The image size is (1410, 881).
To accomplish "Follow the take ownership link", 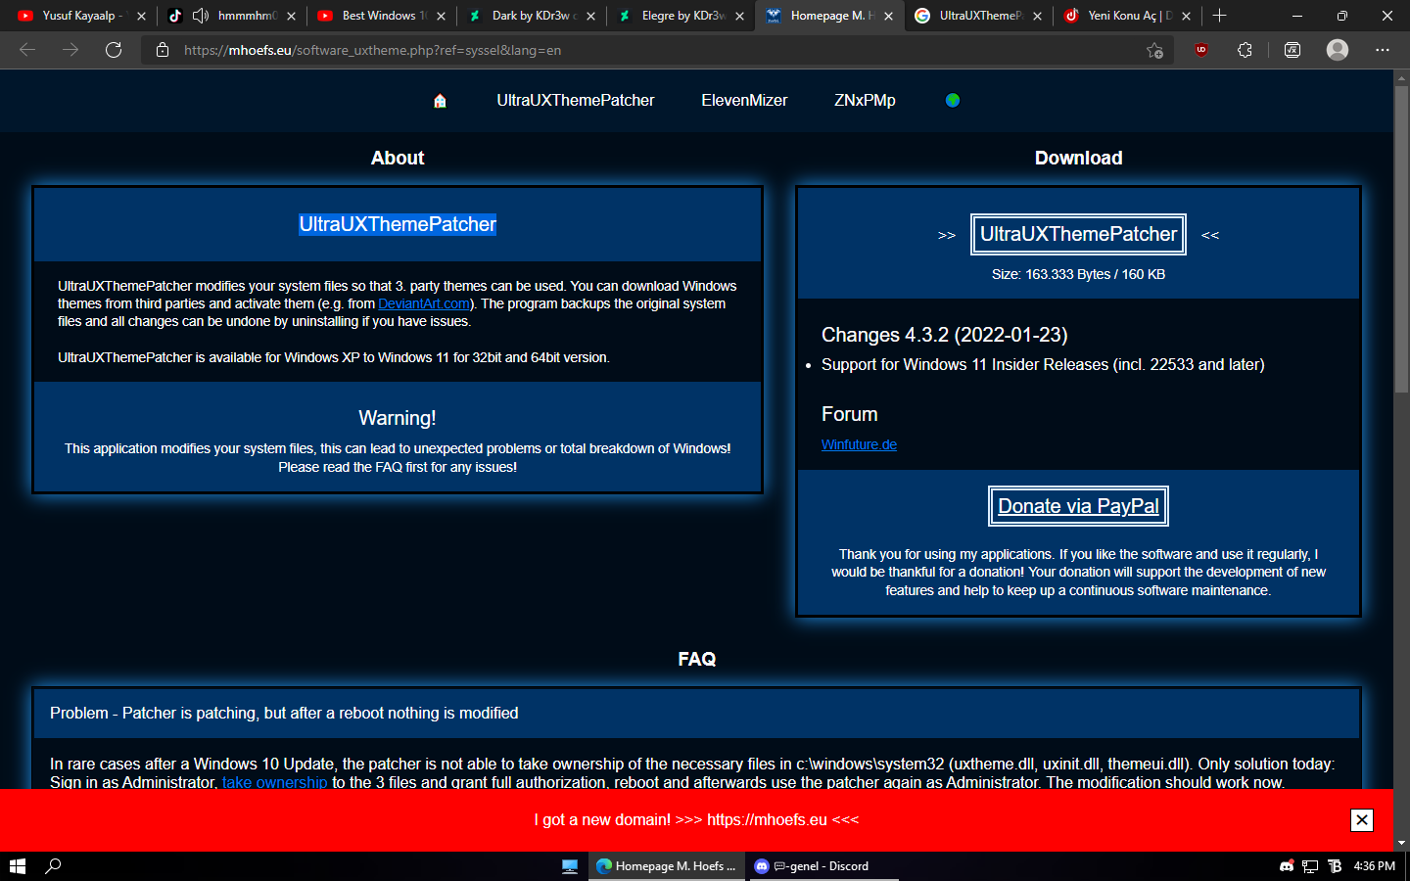I will click(x=274, y=782).
